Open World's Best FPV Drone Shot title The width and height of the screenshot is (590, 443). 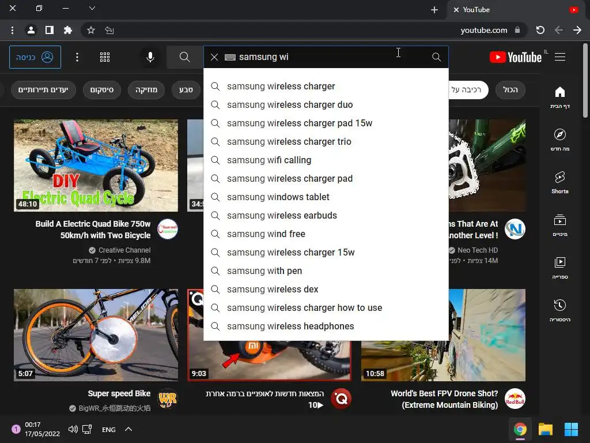click(x=444, y=399)
